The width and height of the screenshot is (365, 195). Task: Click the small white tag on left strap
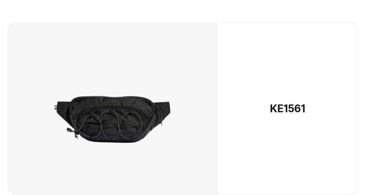55,107
